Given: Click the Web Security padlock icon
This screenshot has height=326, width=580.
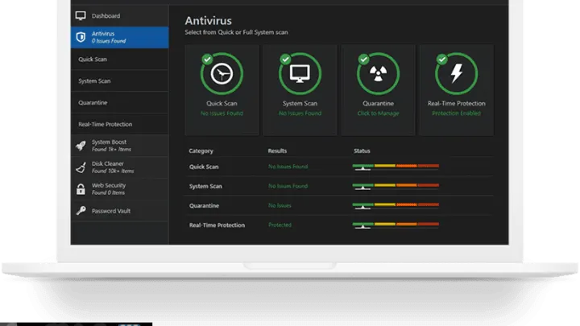Looking at the screenshot, I should click(x=81, y=189).
